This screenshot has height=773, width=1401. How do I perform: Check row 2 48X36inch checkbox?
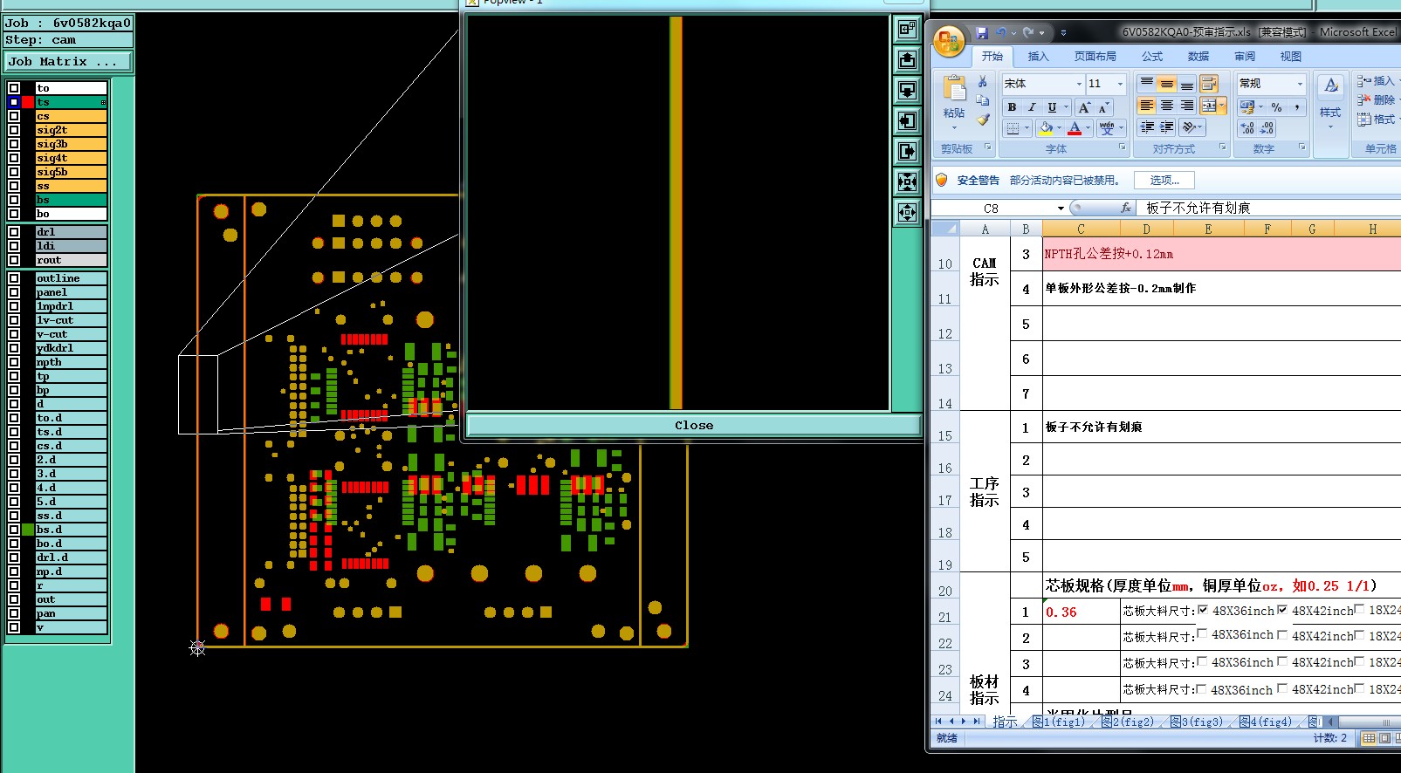(x=1203, y=634)
